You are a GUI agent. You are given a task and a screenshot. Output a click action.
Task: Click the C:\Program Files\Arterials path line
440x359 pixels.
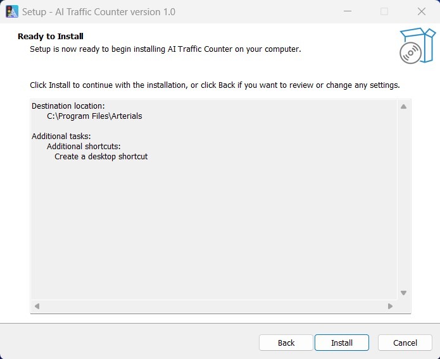pyautogui.click(x=94, y=116)
